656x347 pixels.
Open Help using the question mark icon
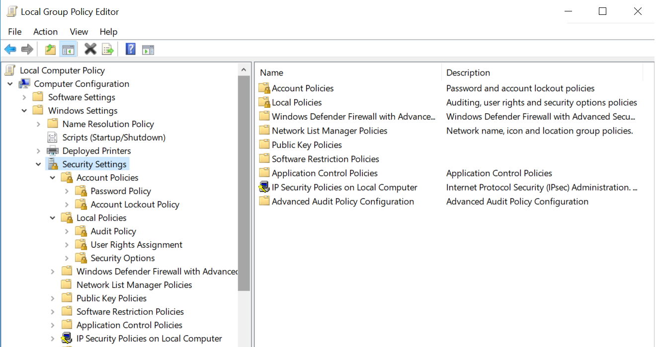click(131, 49)
